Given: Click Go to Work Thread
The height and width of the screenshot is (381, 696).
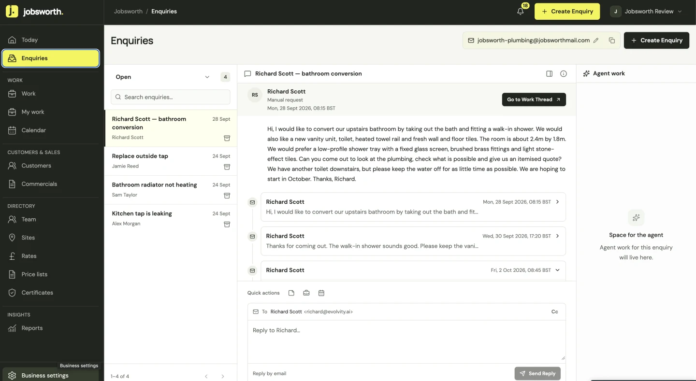Looking at the screenshot, I should pos(534,99).
